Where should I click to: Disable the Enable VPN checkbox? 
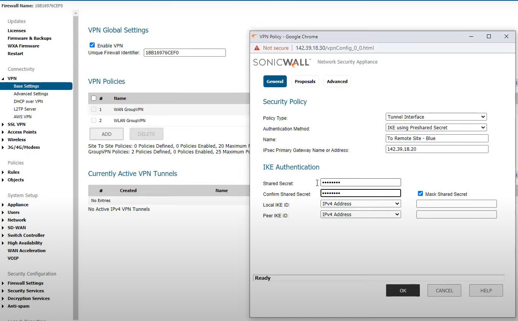[x=92, y=45]
